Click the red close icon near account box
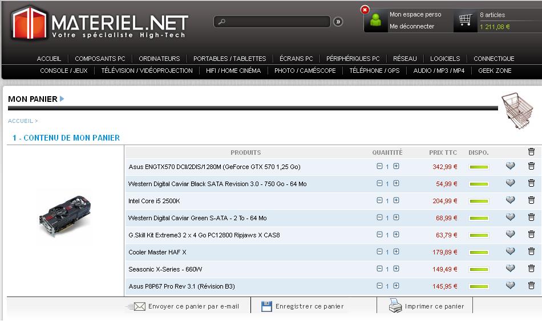Viewport: 542px width, 321px height. point(365,10)
